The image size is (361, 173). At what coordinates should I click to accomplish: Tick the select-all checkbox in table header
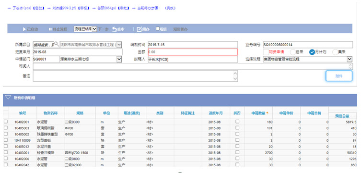[6, 113]
